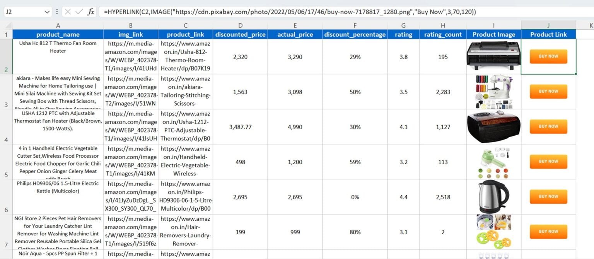Click the fan heater product image
The image size is (594, 259).
(x=493, y=56)
